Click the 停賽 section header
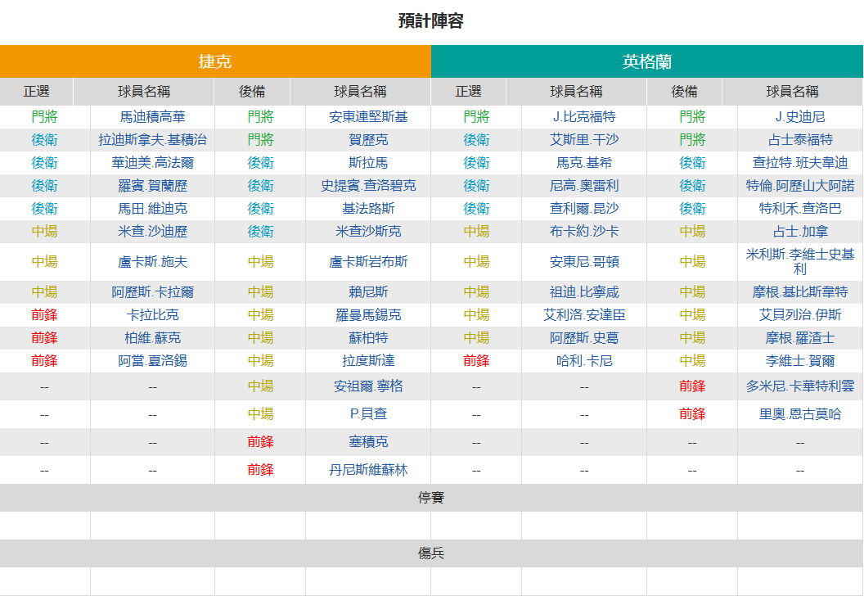Viewport: 864px width, 596px height. 431,498
